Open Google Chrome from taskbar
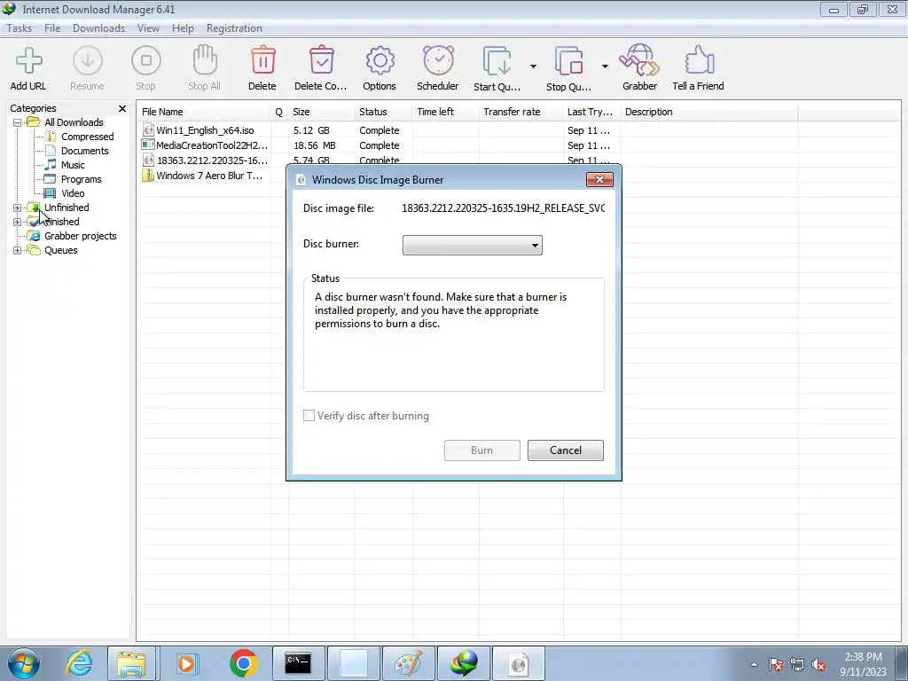The image size is (908, 681). [x=243, y=663]
